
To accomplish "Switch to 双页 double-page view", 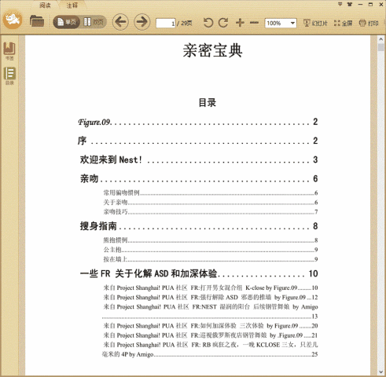I will coord(94,22).
